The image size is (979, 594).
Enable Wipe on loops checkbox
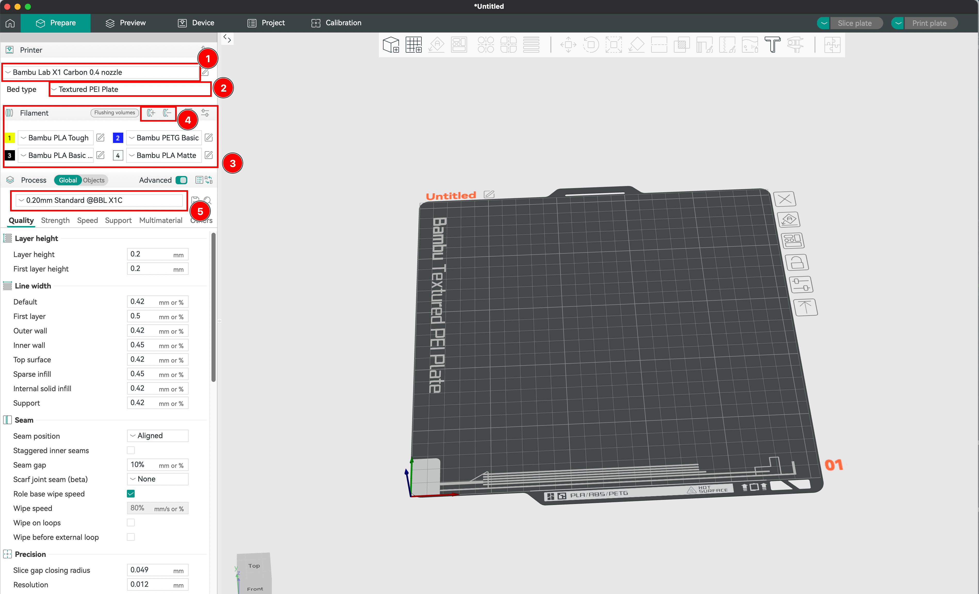coord(131,523)
